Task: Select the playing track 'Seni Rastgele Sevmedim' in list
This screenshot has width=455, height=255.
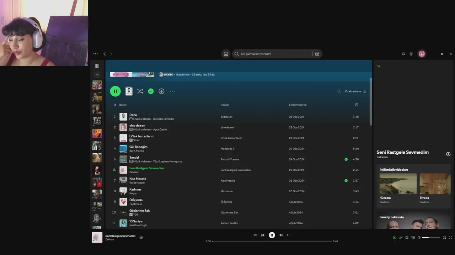Action: click(146, 168)
